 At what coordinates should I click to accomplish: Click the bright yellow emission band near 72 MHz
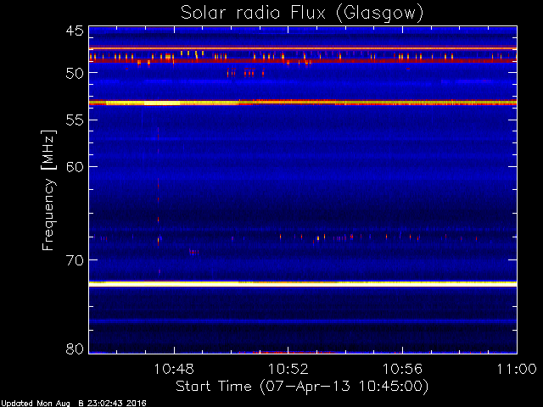[303, 283]
